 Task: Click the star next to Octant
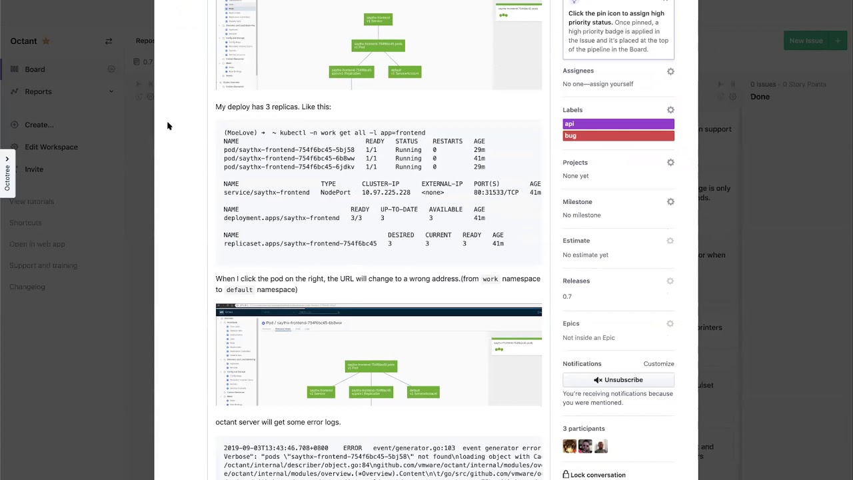tap(46, 41)
